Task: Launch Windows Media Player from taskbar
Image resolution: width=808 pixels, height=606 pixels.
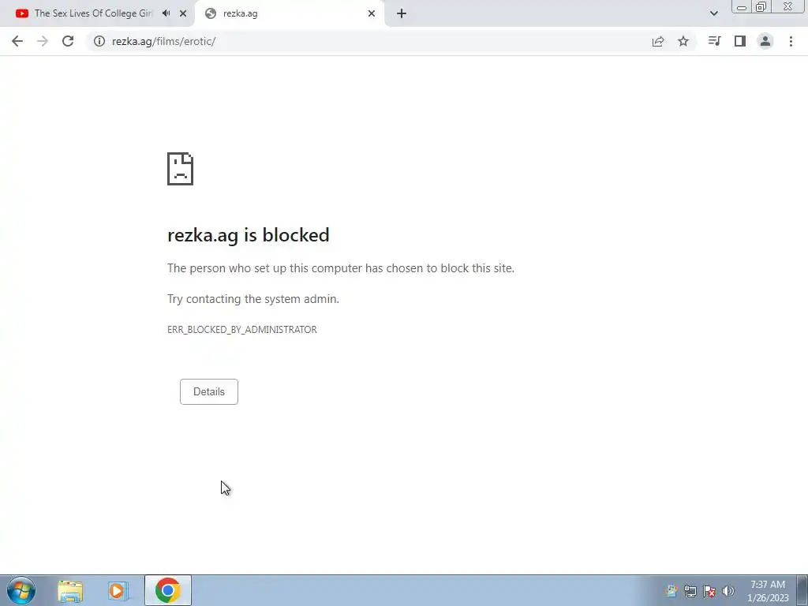Action: point(118,591)
